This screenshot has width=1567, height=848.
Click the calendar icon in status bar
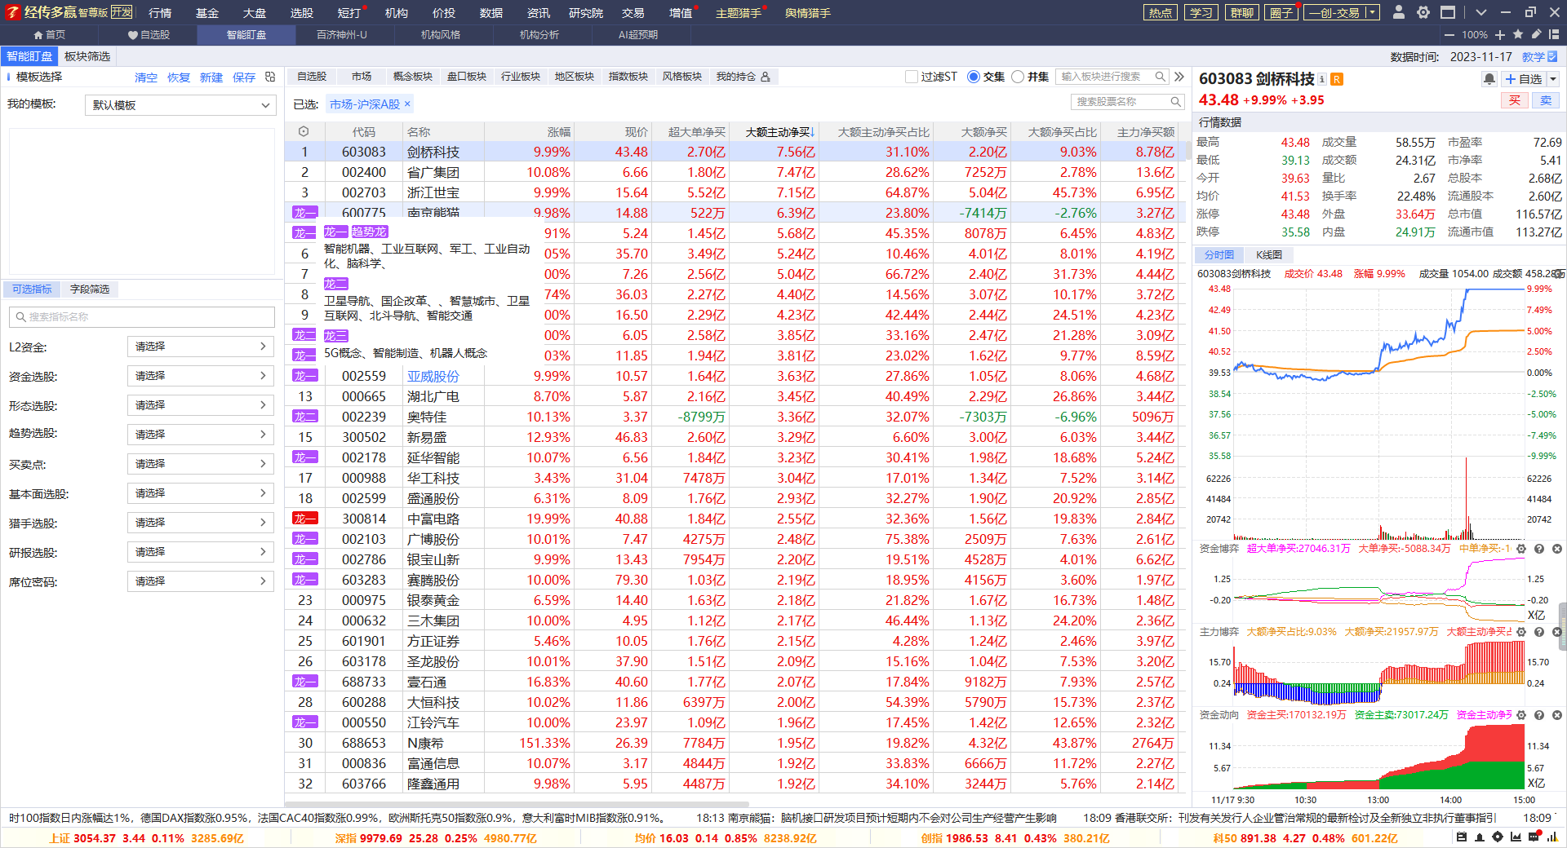[x=1462, y=837]
